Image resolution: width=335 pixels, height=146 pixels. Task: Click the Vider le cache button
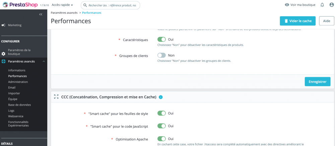click(297, 21)
